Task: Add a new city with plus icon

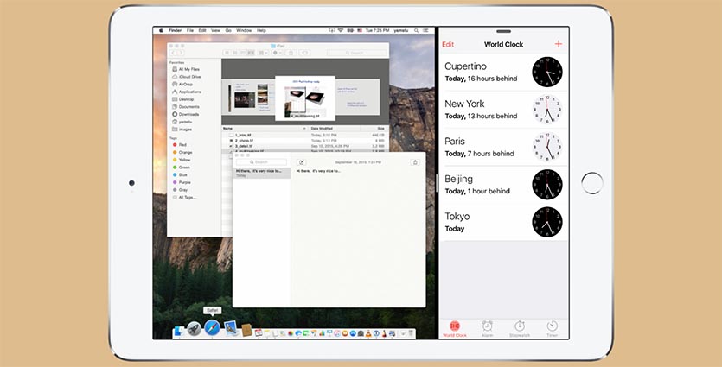Action: (x=558, y=44)
